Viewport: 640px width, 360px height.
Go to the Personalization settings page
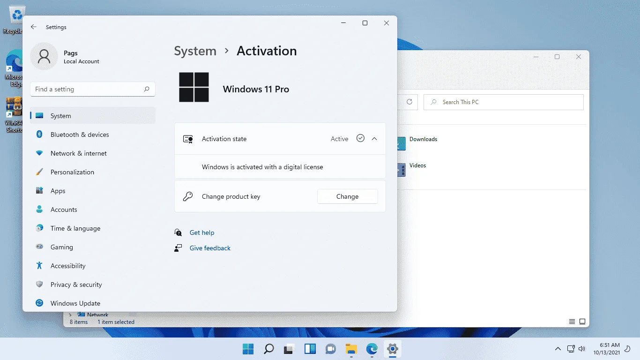click(93, 172)
